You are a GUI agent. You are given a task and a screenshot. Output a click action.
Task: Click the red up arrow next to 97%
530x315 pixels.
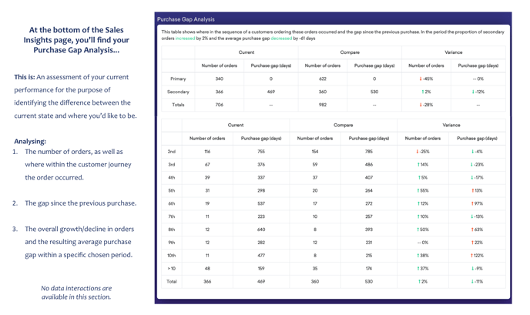pos(472,203)
